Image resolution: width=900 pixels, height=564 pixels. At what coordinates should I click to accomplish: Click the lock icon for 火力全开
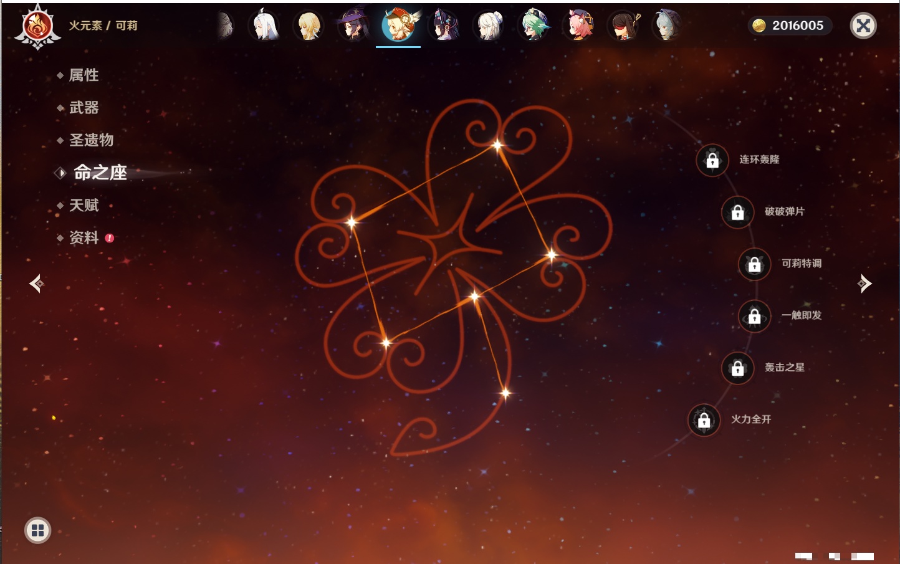coord(704,420)
